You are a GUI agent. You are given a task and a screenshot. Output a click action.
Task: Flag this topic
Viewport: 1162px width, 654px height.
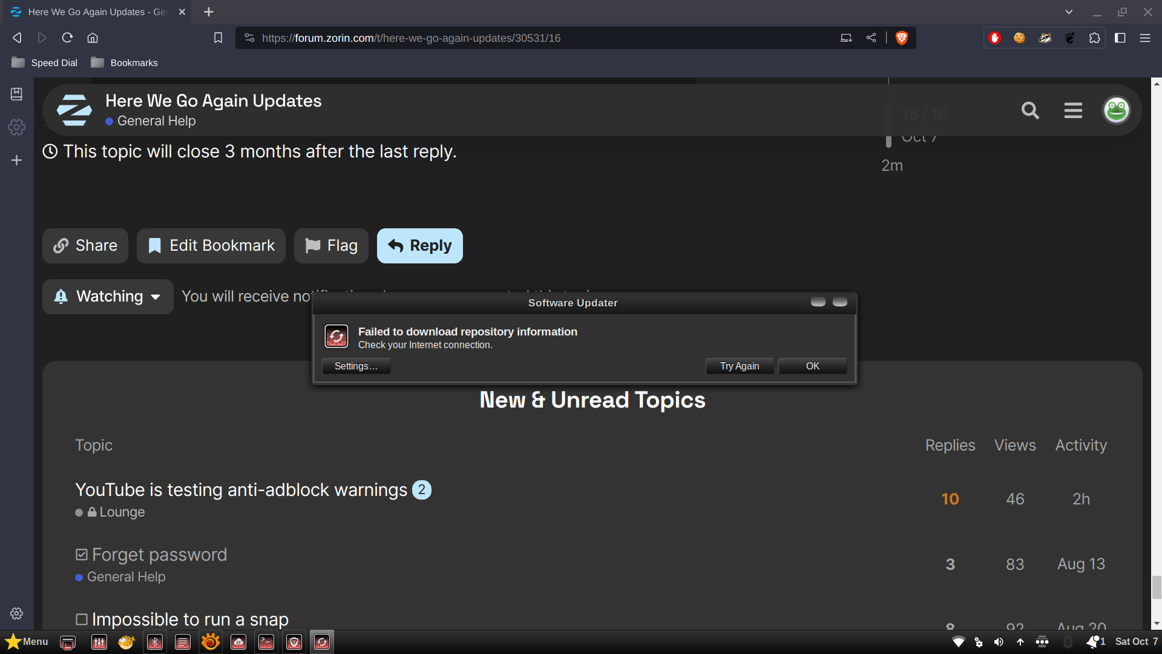pos(331,245)
